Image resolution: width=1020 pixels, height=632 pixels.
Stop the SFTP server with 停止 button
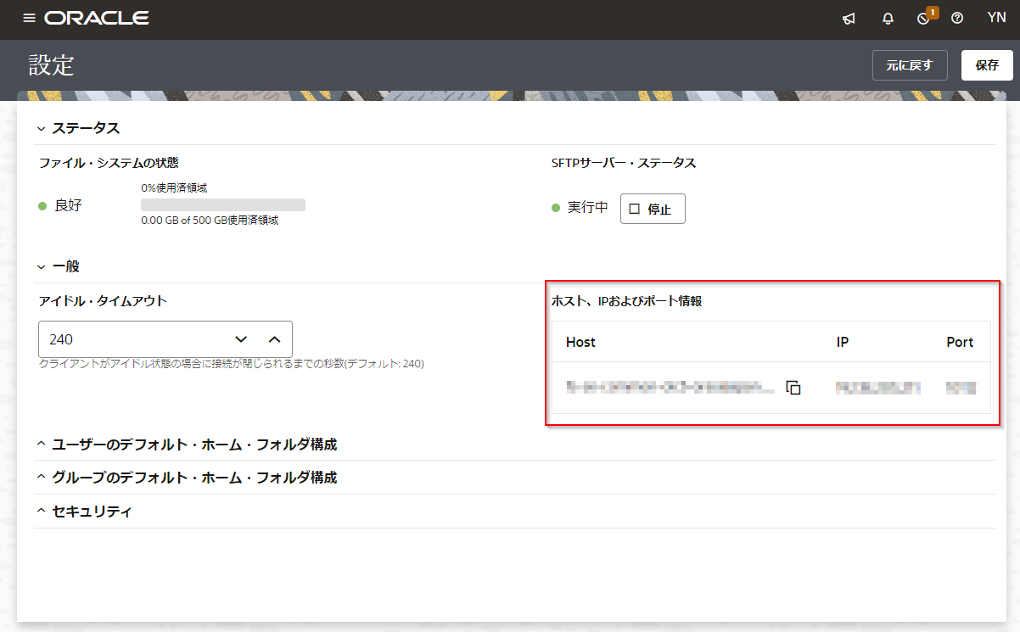pyautogui.click(x=652, y=209)
